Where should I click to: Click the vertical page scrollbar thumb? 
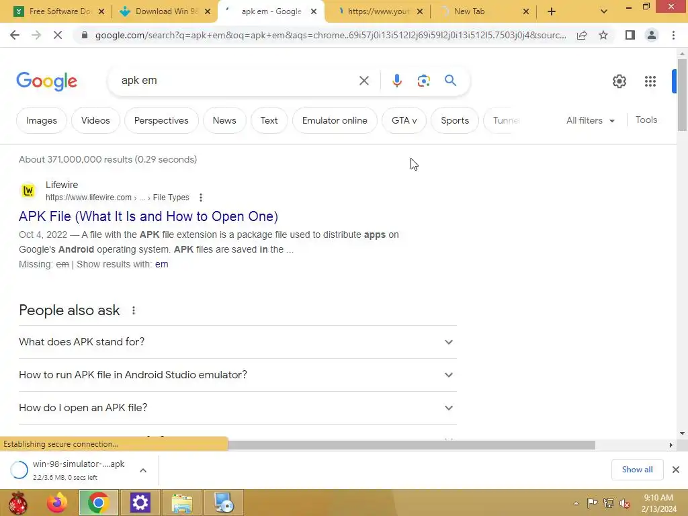pos(682,94)
